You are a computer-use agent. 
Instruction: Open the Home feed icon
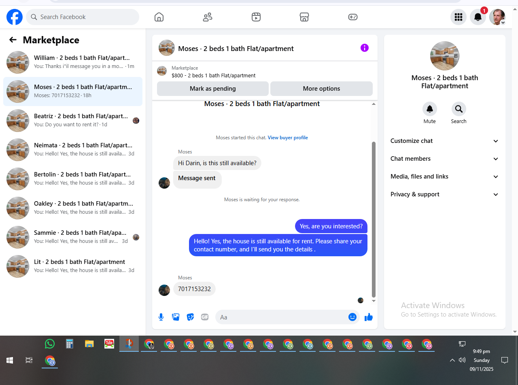pyautogui.click(x=159, y=17)
